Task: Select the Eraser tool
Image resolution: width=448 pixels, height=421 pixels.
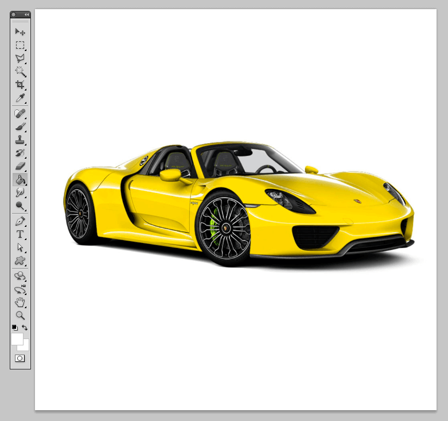Action: pyautogui.click(x=20, y=166)
